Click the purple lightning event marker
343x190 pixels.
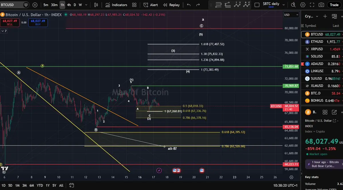click(159, 170)
